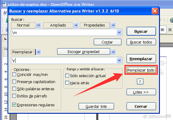Uncheck Expresiones regulares option
This screenshot has height=120, width=173.
14,105
